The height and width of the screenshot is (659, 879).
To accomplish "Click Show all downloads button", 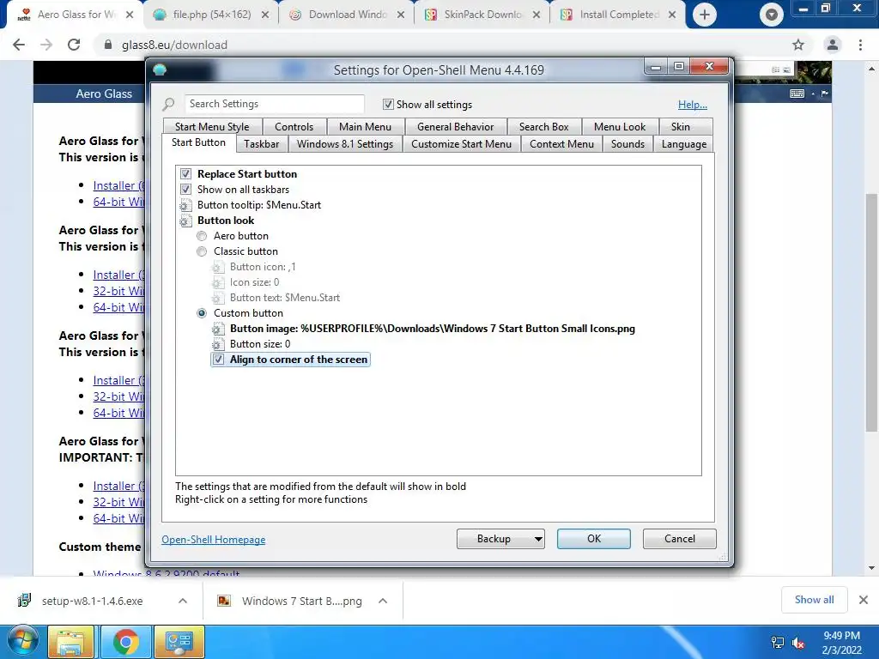I will pyautogui.click(x=814, y=600).
